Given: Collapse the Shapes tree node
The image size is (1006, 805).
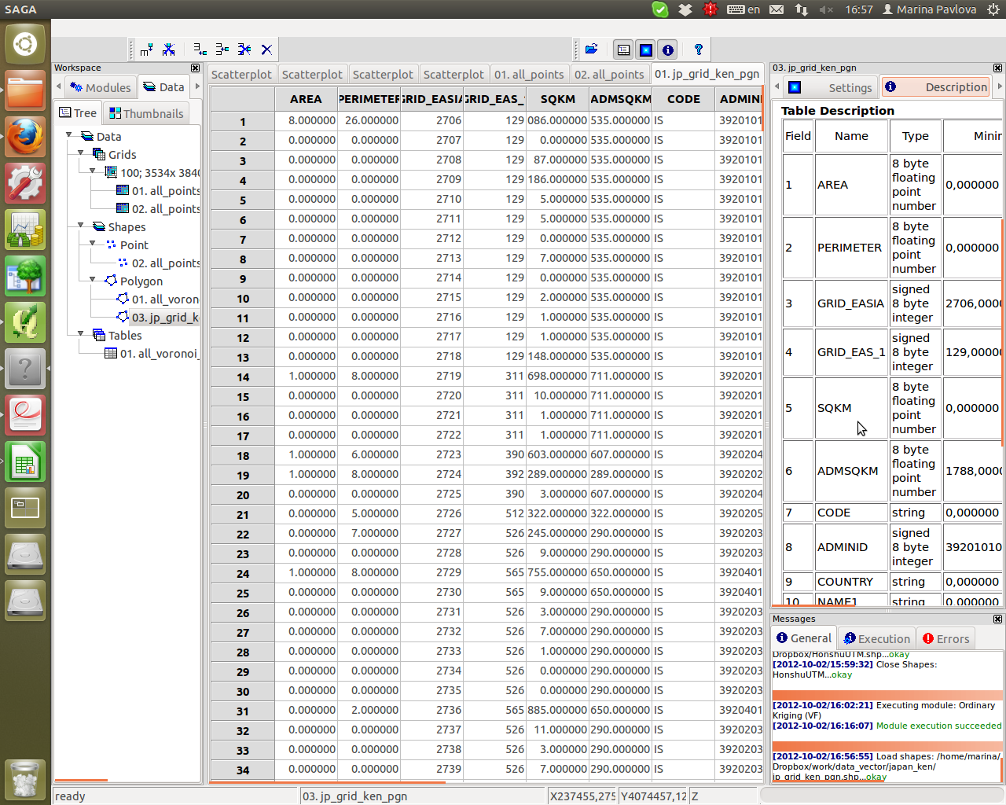Looking at the screenshot, I should [x=81, y=226].
